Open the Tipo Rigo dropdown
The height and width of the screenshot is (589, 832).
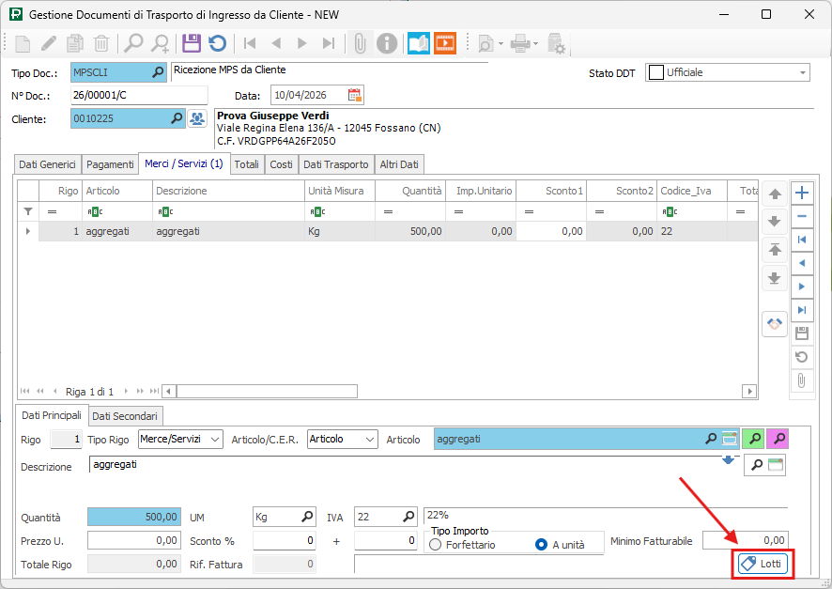coord(215,439)
